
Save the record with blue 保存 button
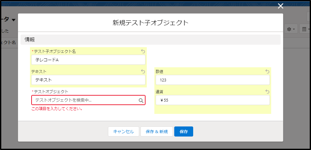183,131
